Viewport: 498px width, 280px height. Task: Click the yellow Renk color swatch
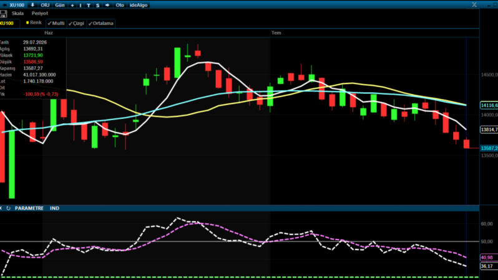tap(27, 22)
